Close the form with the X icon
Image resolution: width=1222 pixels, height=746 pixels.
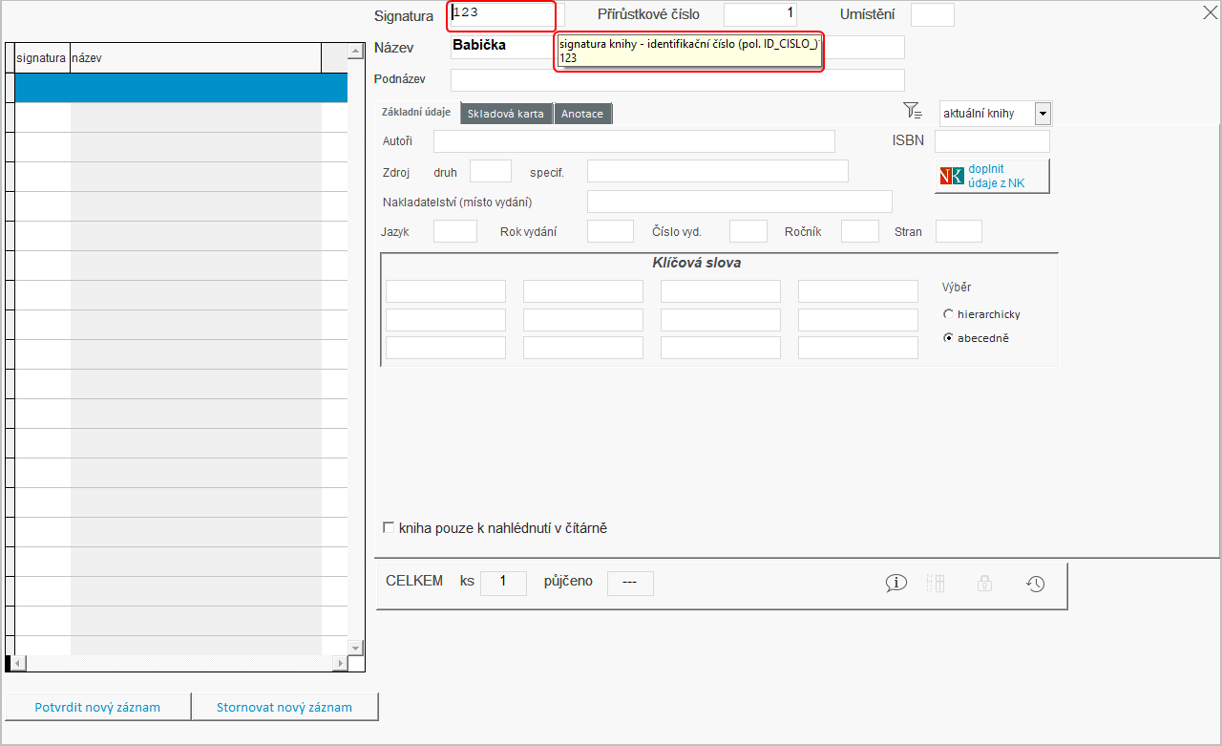point(1209,12)
